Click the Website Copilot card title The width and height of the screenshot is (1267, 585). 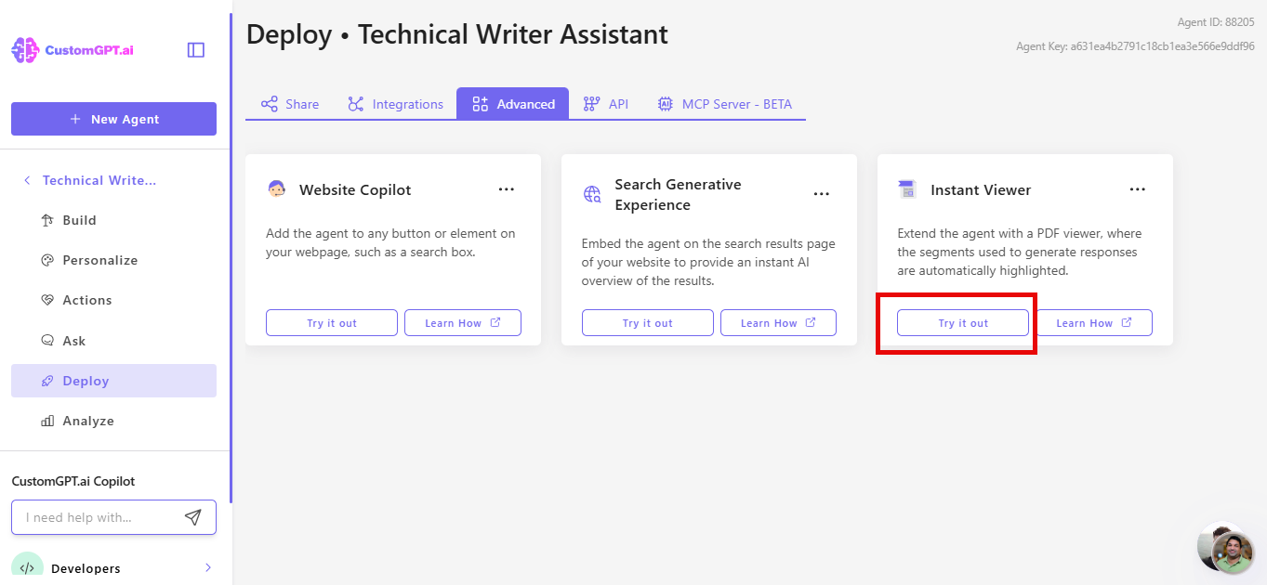point(355,189)
